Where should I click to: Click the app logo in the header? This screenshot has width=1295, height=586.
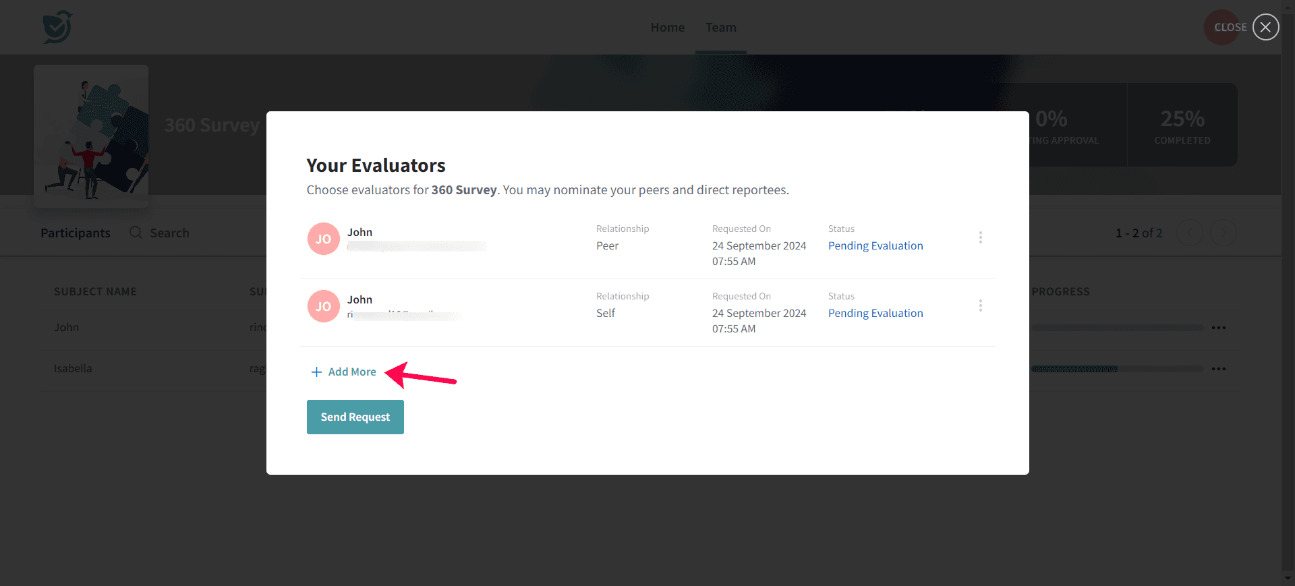[57, 27]
